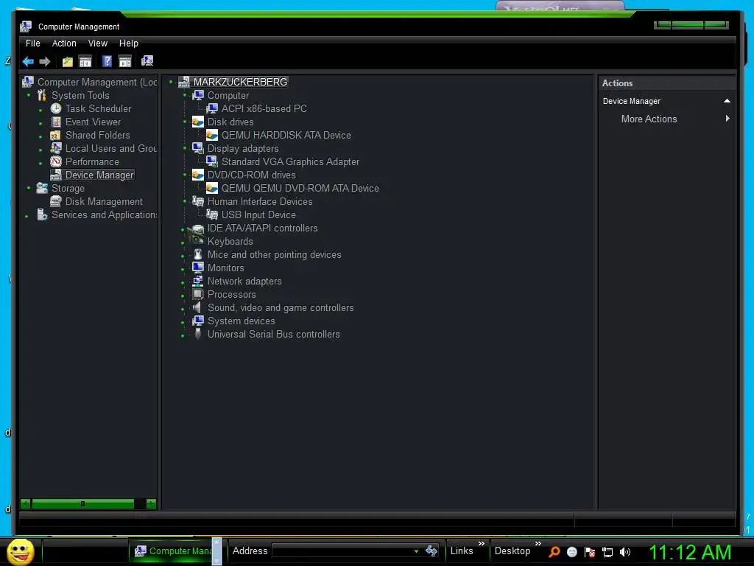This screenshot has width=754, height=566.
Task: Open the View menu
Action: click(x=98, y=43)
